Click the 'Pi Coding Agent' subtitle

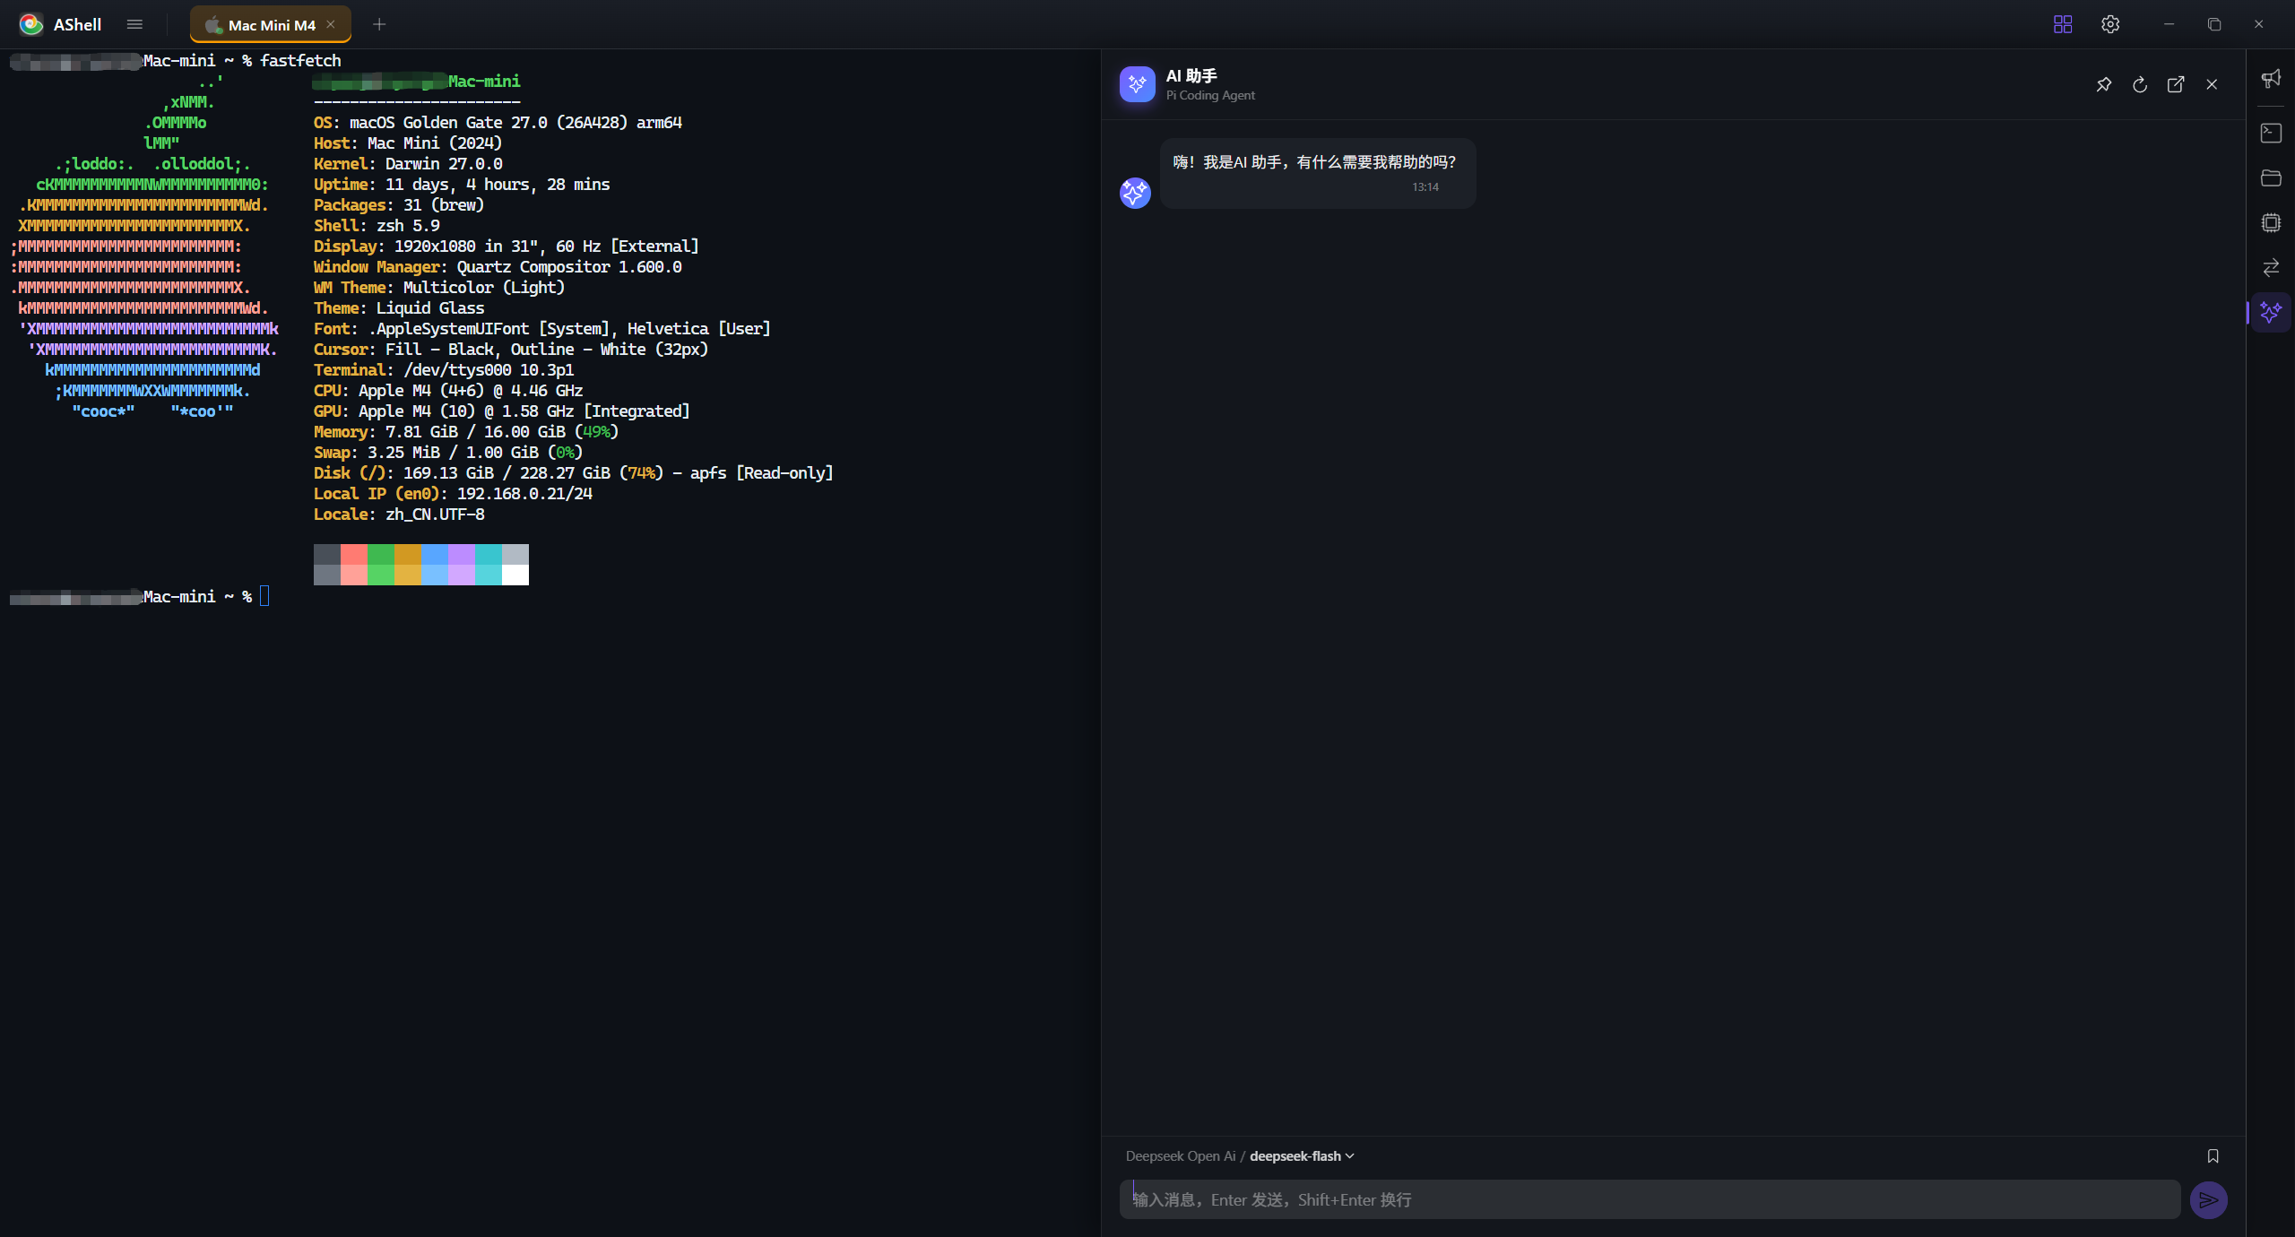coord(1210,95)
